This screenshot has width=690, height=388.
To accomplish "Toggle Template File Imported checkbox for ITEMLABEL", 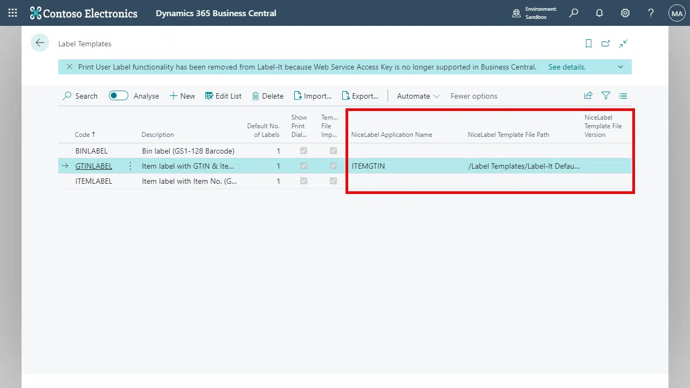I will coord(333,181).
